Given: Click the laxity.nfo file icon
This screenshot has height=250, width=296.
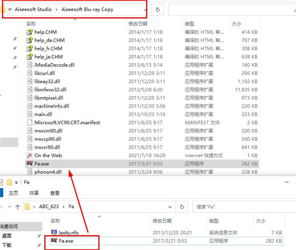Looking at the screenshot, I should 54,232.
